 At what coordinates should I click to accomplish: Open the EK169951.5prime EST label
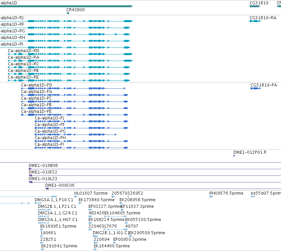point(58,227)
